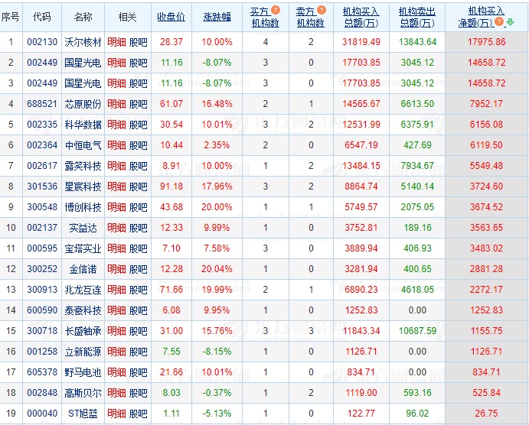Sort table by 收盘价 header
This screenshot has width=529, height=425.
click(171, 17)
